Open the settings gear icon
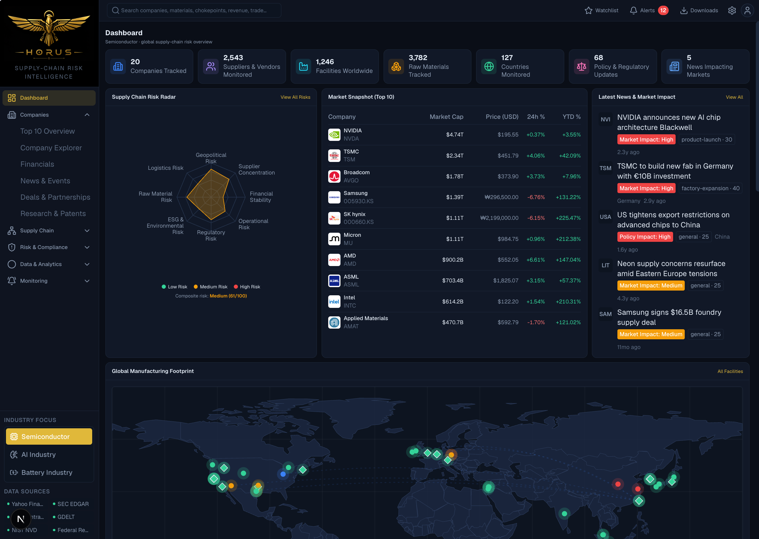The height and width of the screenshot is (539, 759). coord(732,11)
